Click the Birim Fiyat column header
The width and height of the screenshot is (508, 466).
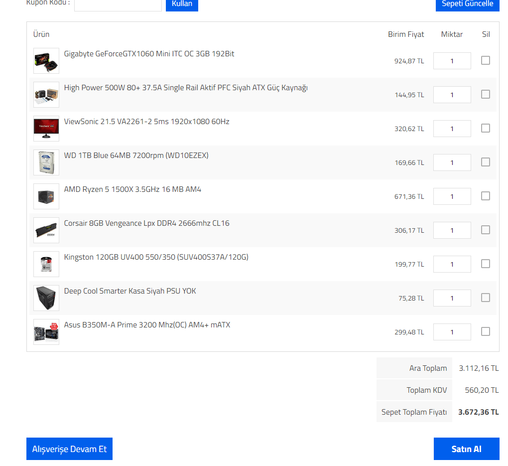tap(406, 34)
